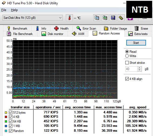This screenshot has width=153, height=136.
Task: Click the cyan Random color swatch
Action: [x=6, y=131]
